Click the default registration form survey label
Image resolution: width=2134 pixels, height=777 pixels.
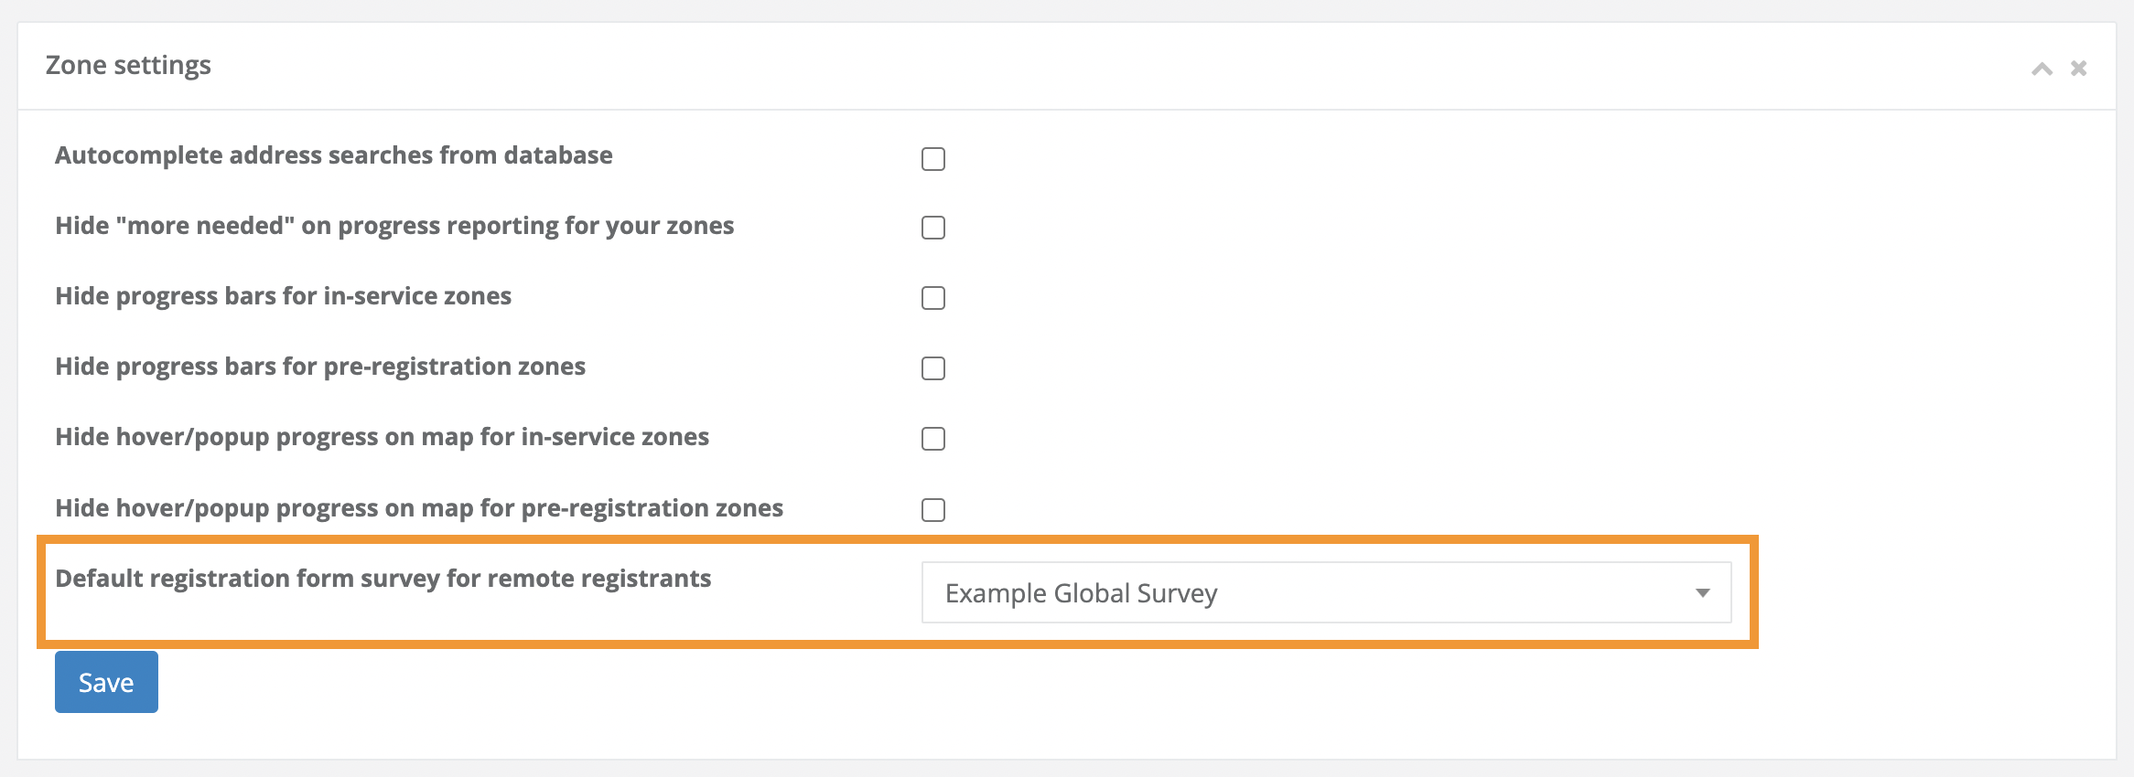click(383, 578)
